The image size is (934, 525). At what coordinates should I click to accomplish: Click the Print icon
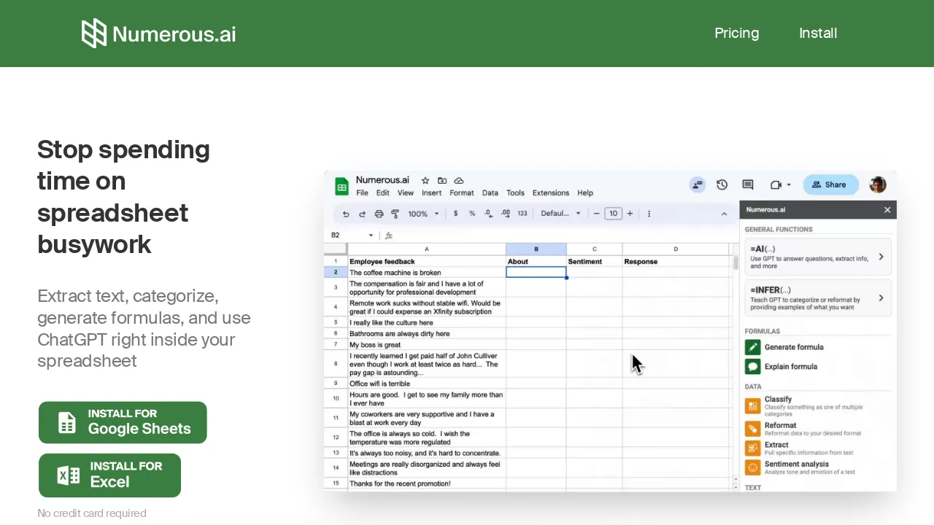pos(379,214)
